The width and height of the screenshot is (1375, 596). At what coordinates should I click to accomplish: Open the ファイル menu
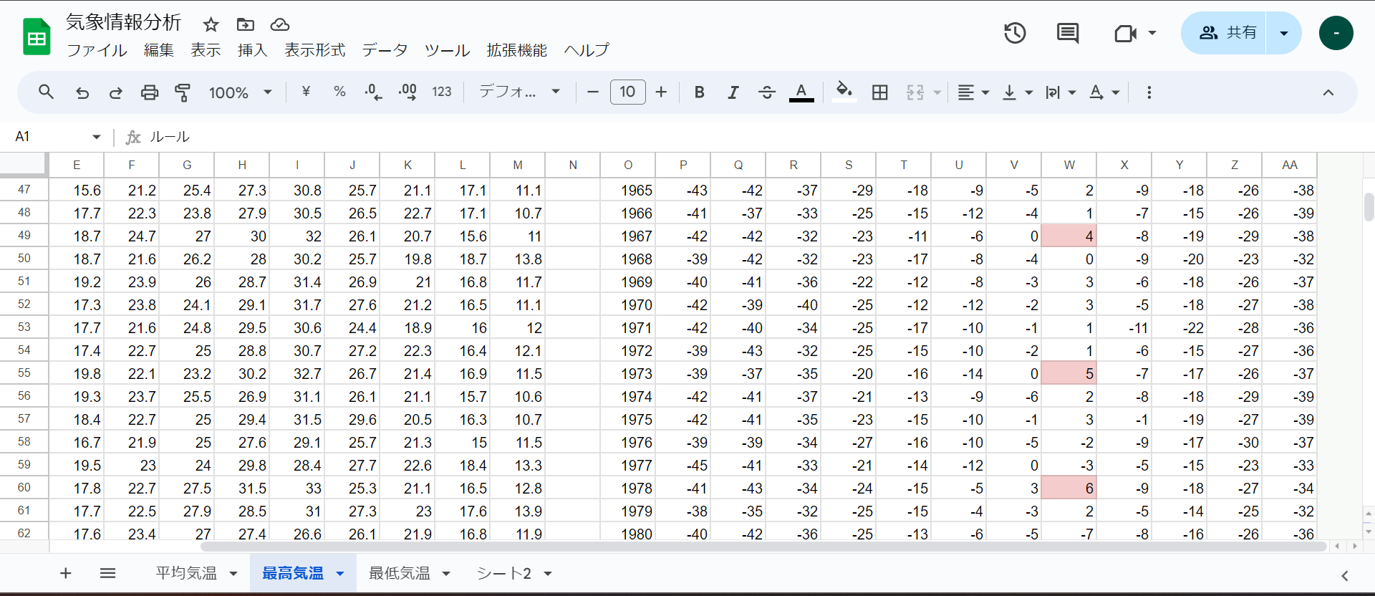(97, 50)
